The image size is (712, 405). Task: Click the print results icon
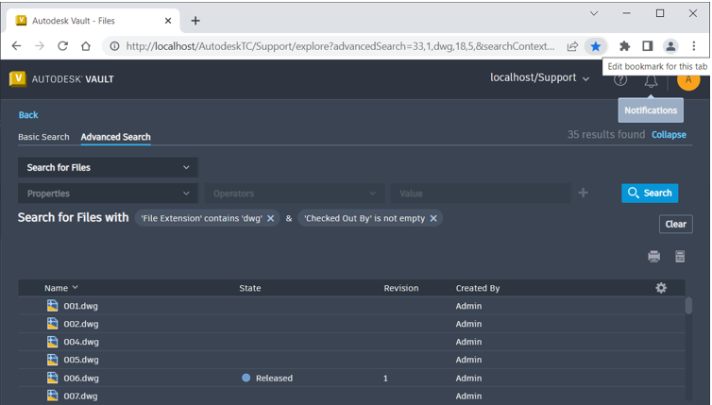(653, 257)
